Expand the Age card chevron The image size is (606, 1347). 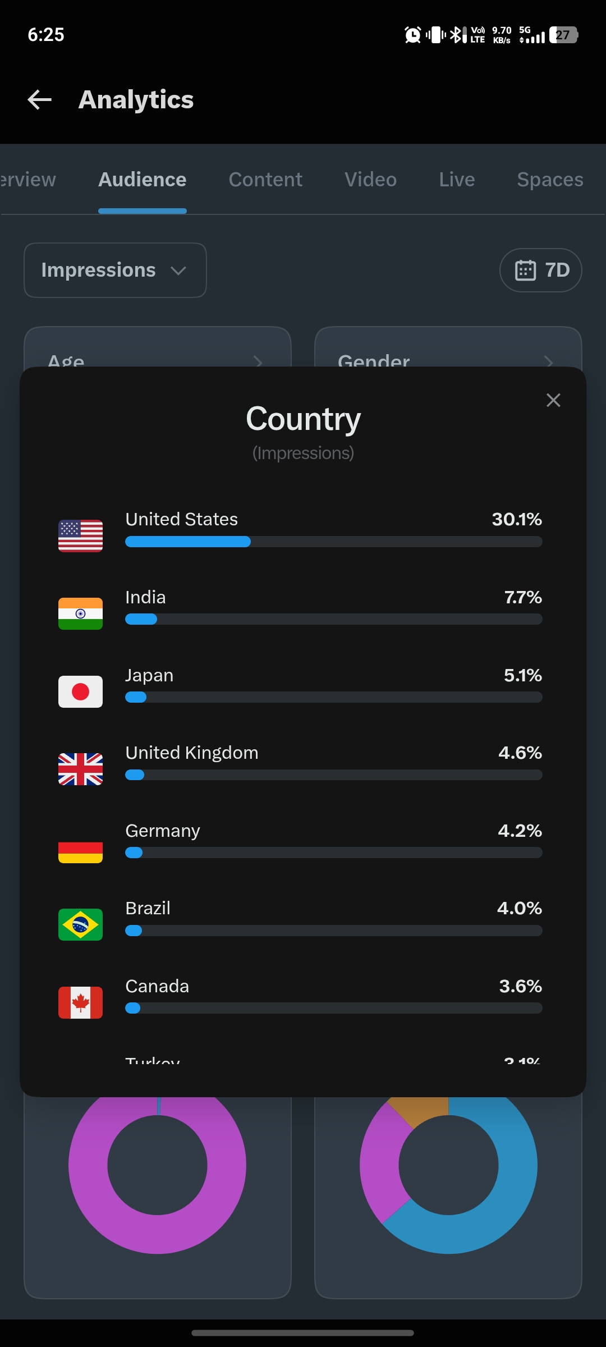(x=258, y=361)
